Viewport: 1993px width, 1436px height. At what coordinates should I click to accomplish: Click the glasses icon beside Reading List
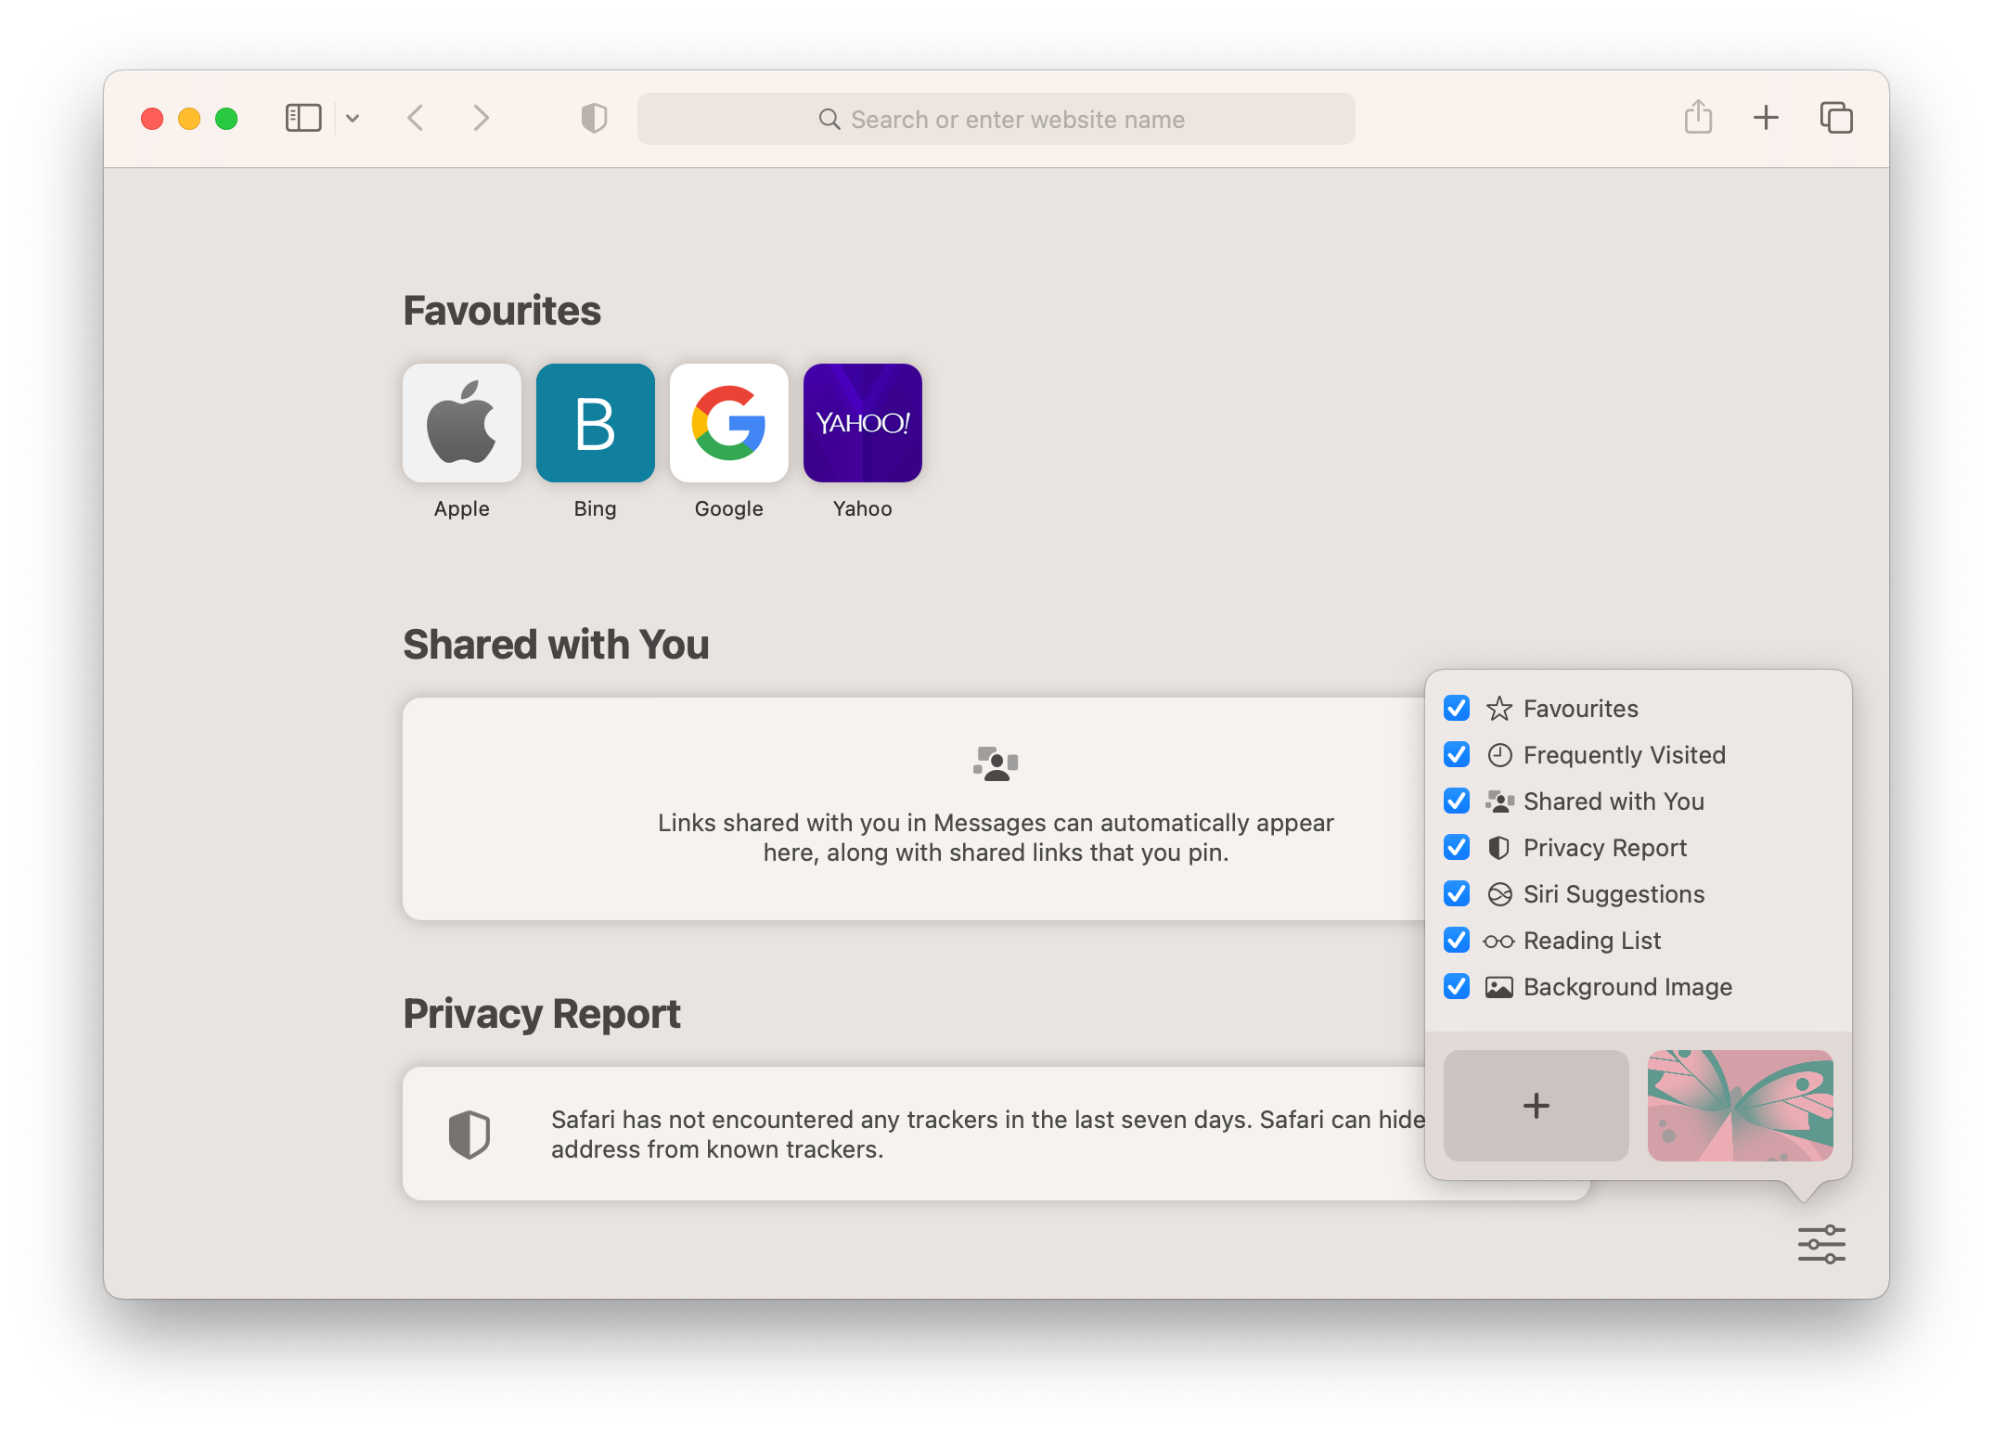pyautogui.click(x=1499, y=942)
